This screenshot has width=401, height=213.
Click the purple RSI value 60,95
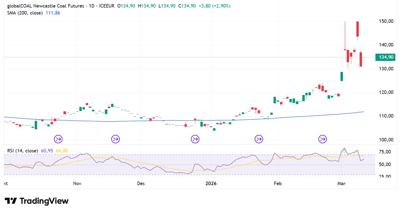(47, 151)
